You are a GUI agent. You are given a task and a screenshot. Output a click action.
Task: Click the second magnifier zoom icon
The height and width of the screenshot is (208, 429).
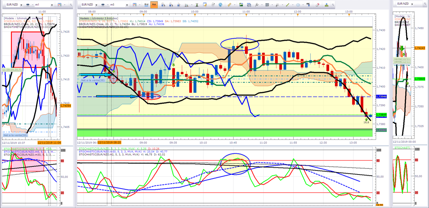point(171,5)
